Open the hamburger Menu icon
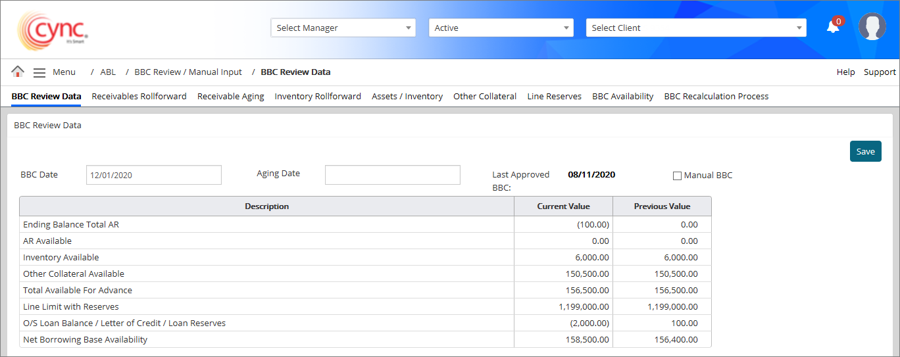Viewport: 900px width, 357px height. pyautogui.click(x=39, y=72)
